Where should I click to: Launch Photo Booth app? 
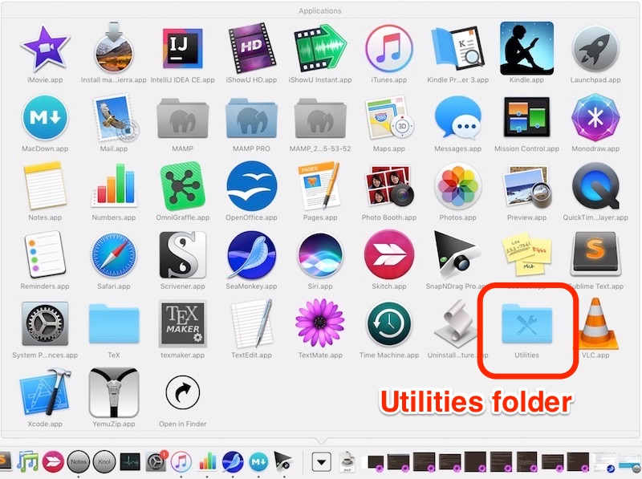[389, 185]
